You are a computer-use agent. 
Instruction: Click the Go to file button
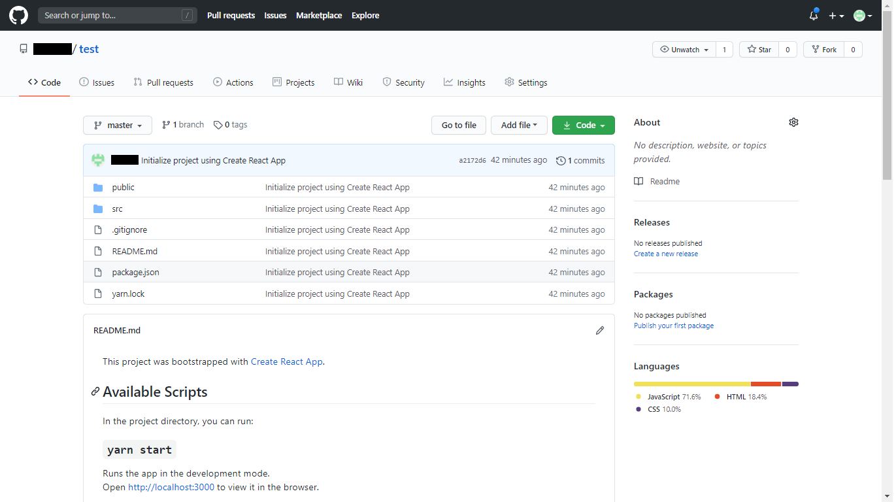pos(459,125)
